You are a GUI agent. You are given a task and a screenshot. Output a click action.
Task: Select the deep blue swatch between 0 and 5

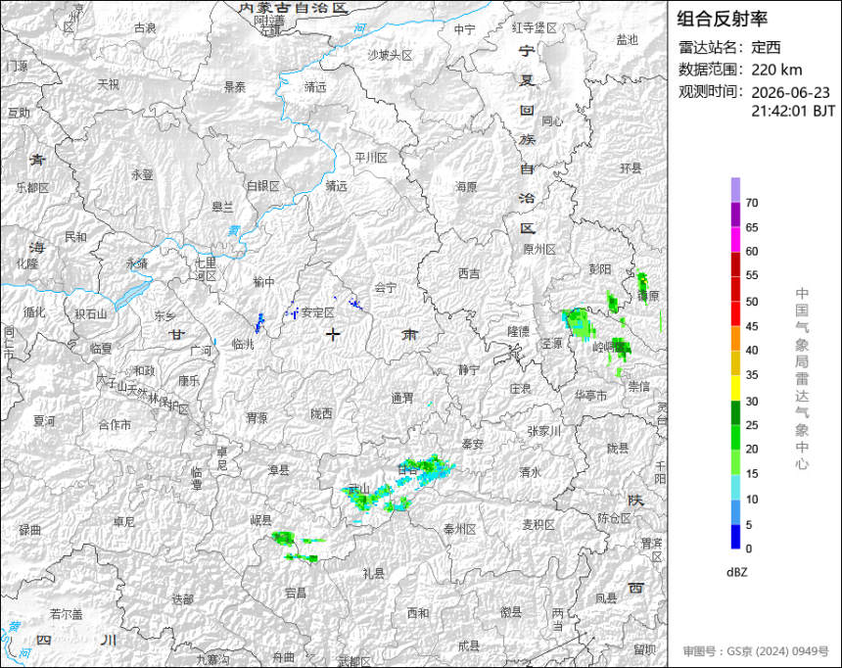pos(735,536)
